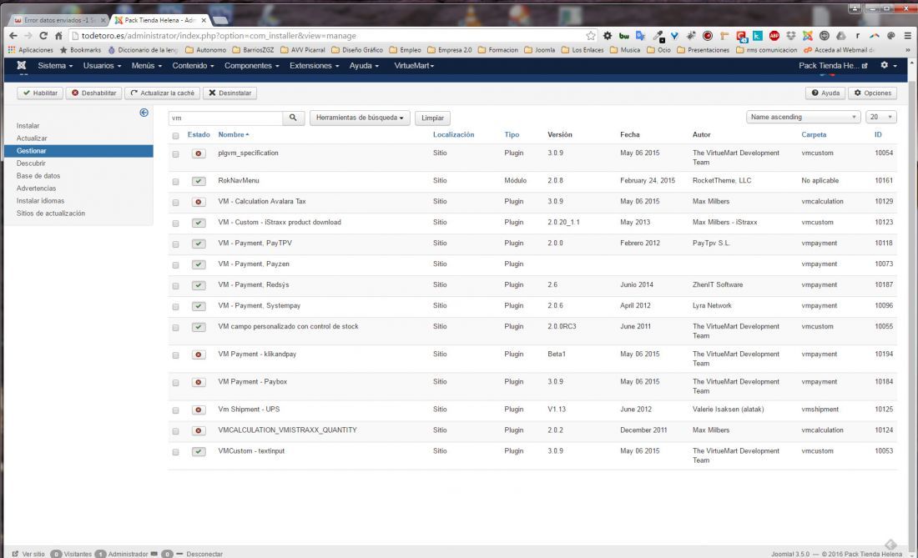Tick checkbox for VM - Payment, Redsýs

(x=175, y=286)
